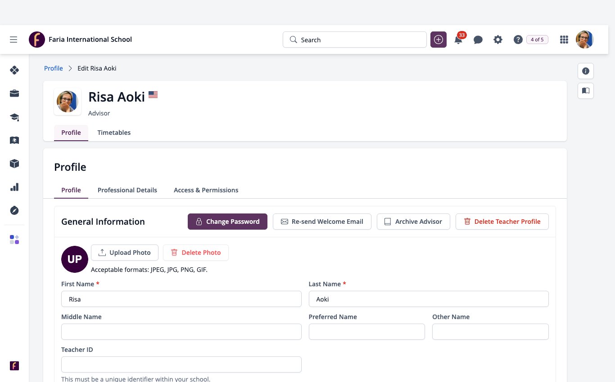615x382 pixels.
Task: Click the purple plus quick-add button
Action: [439, 40]
